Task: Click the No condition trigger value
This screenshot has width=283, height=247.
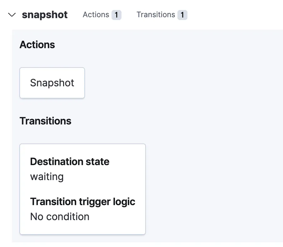Action: pyautogui.click(x=60, y=217)
